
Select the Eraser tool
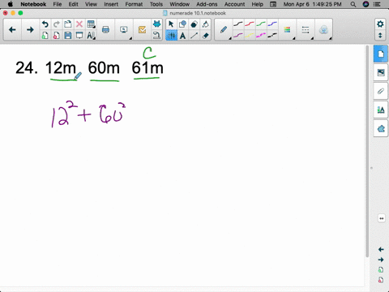click(205, 36)
